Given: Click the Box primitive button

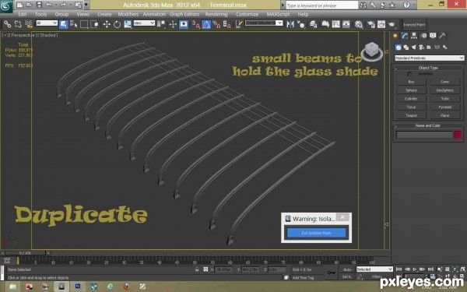Looking at the screenshot, I should (x=411, y=82).
